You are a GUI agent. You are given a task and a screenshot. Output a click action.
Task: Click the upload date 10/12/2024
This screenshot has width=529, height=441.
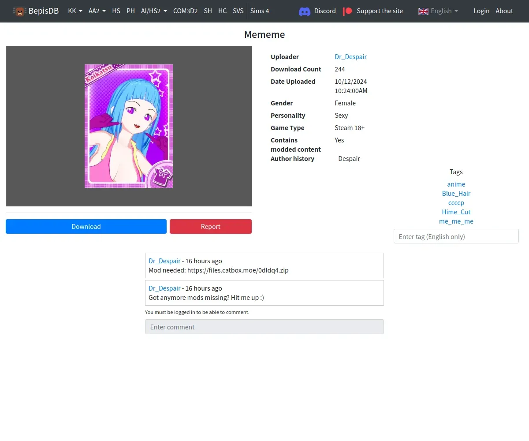(351, 82)
